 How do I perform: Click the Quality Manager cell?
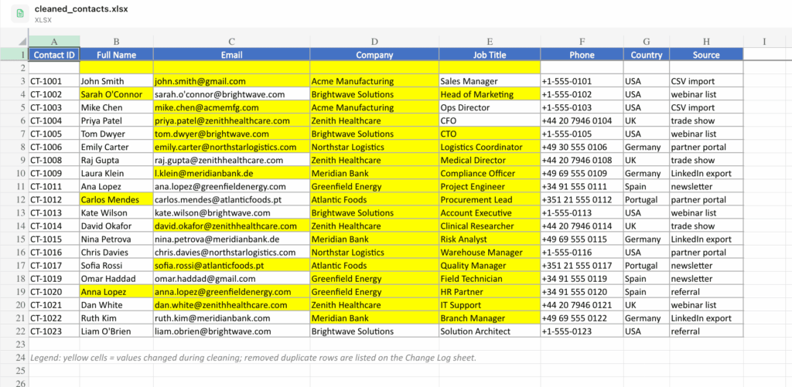point(490,265)
